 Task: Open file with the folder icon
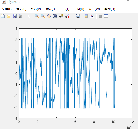9,16
